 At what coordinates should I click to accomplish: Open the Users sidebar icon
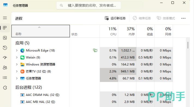5,68
